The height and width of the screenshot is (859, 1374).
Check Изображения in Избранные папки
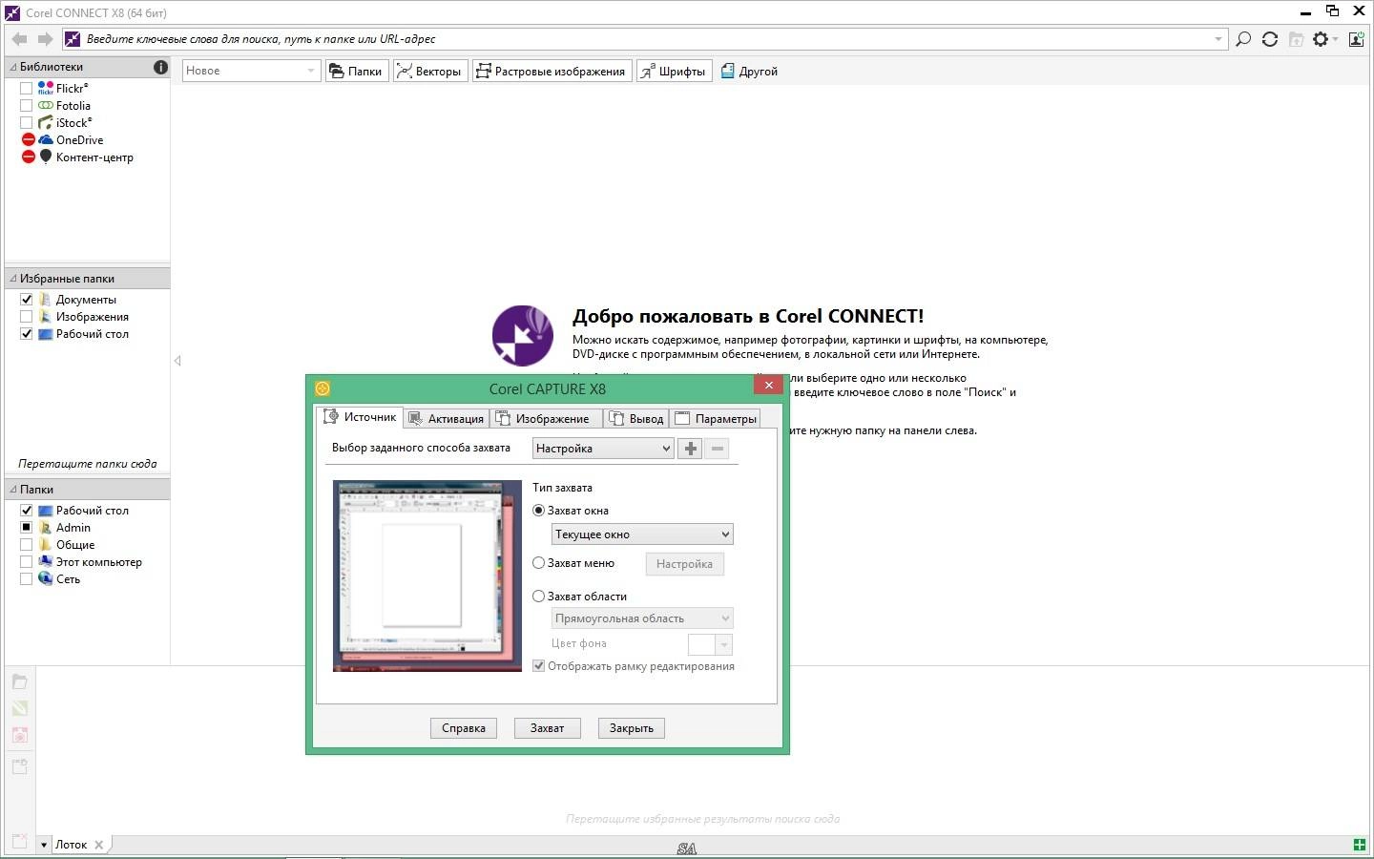pos(27,316)
